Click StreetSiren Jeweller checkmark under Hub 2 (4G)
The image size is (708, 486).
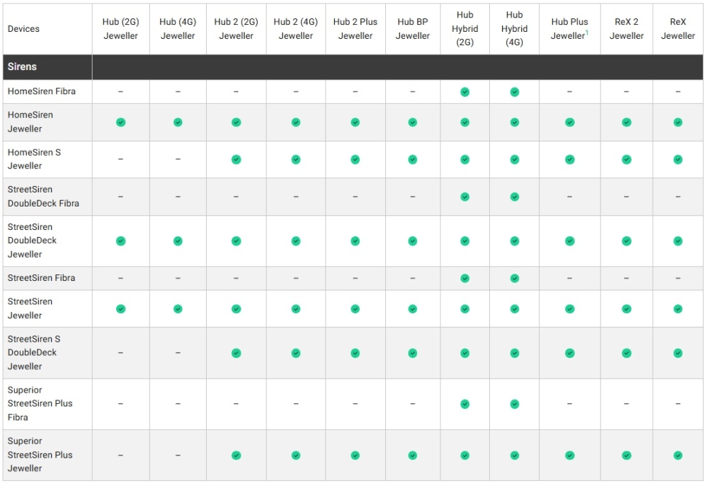coord(295,309)
